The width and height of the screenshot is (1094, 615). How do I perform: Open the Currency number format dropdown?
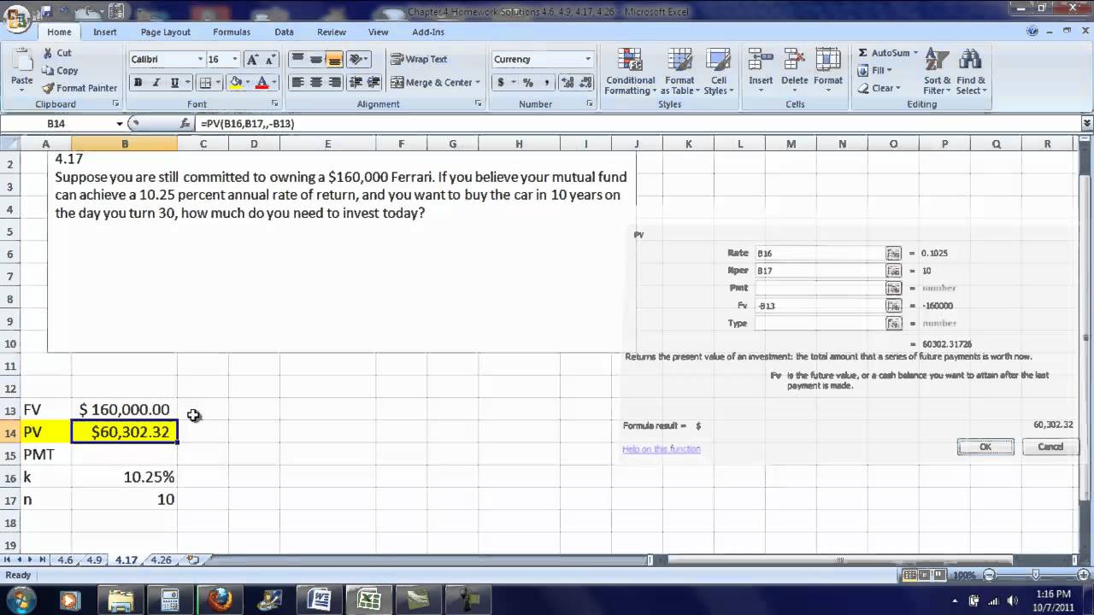point(588,59)
